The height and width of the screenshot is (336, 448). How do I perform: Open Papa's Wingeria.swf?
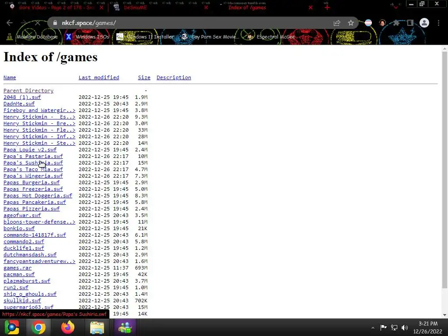(x=33, y=176)
